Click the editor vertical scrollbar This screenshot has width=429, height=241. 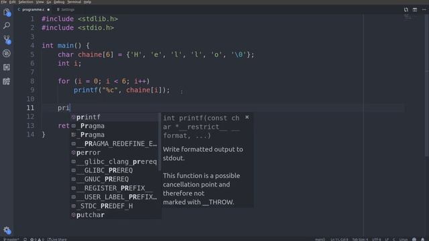(427, 85)
